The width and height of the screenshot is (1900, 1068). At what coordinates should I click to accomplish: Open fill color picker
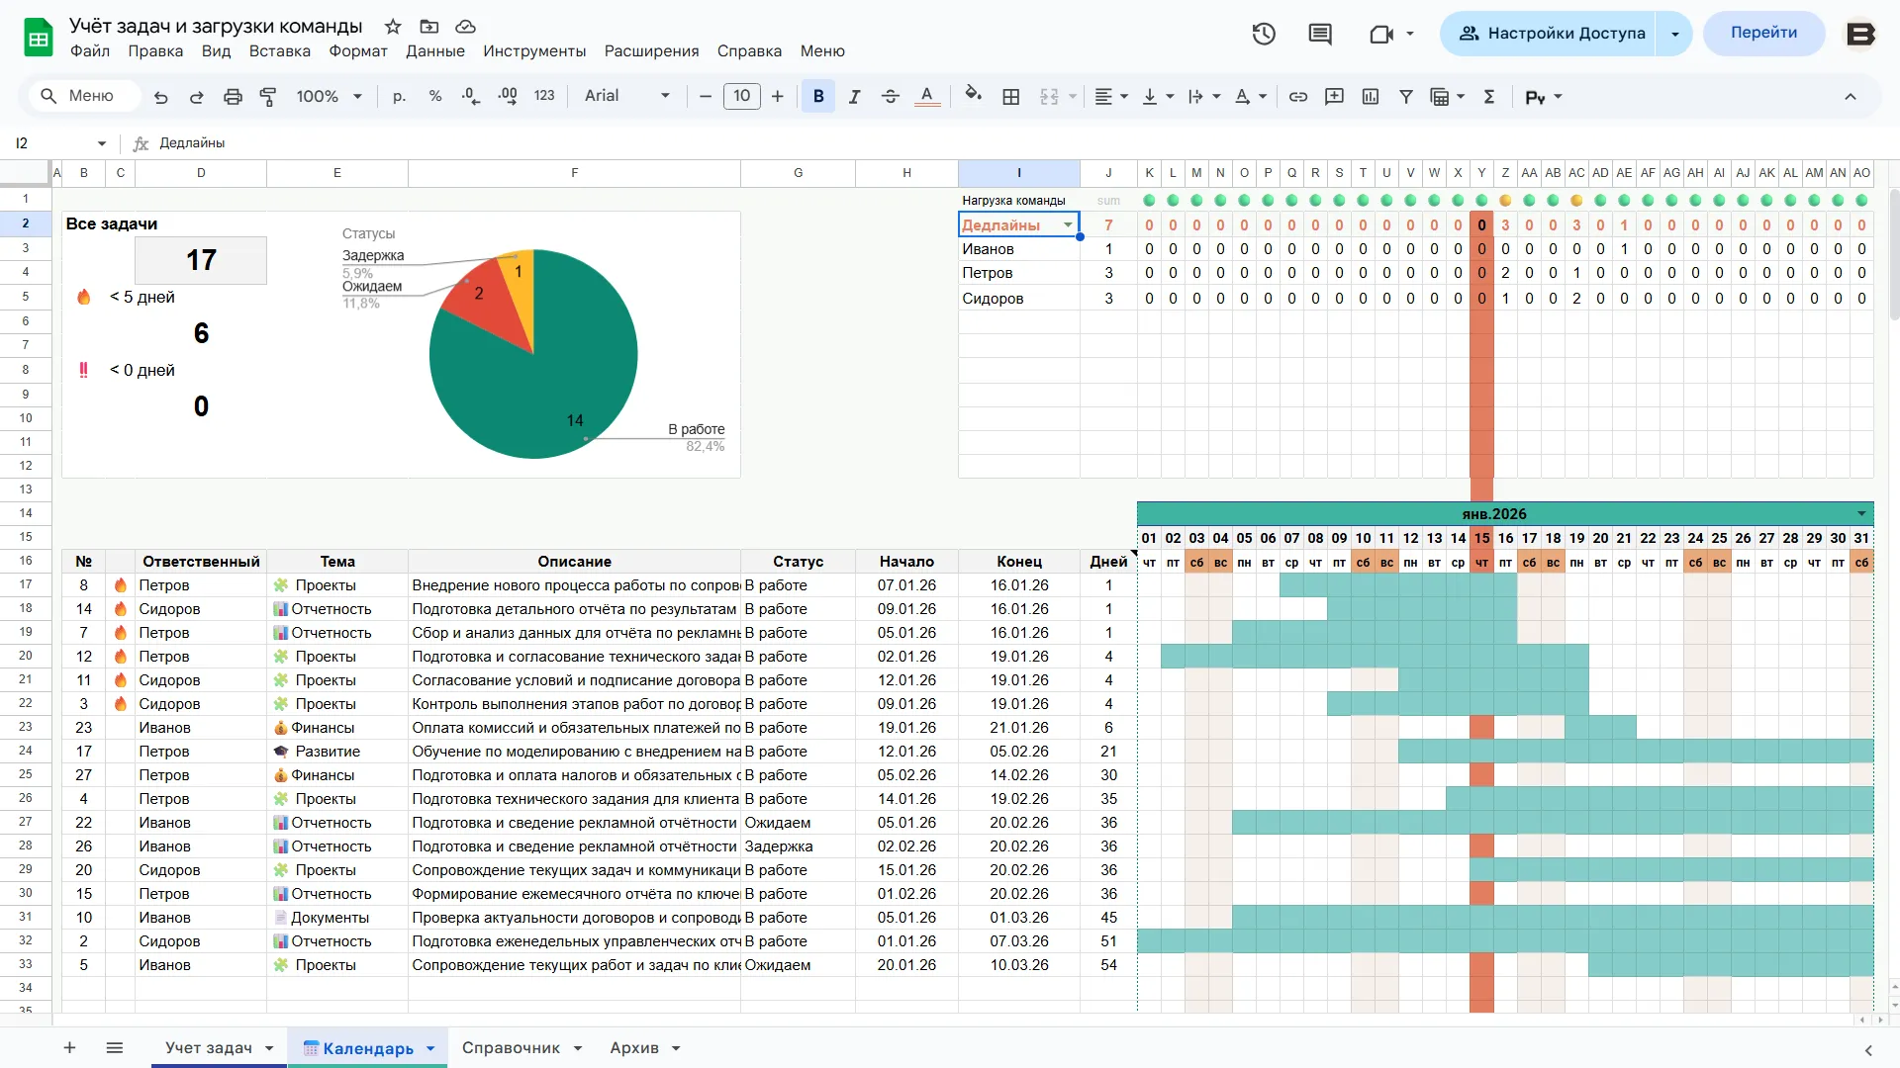click(x=974, y=95)
